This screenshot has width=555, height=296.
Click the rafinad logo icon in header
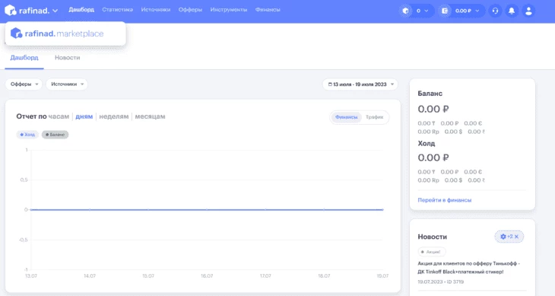point(11,10)
